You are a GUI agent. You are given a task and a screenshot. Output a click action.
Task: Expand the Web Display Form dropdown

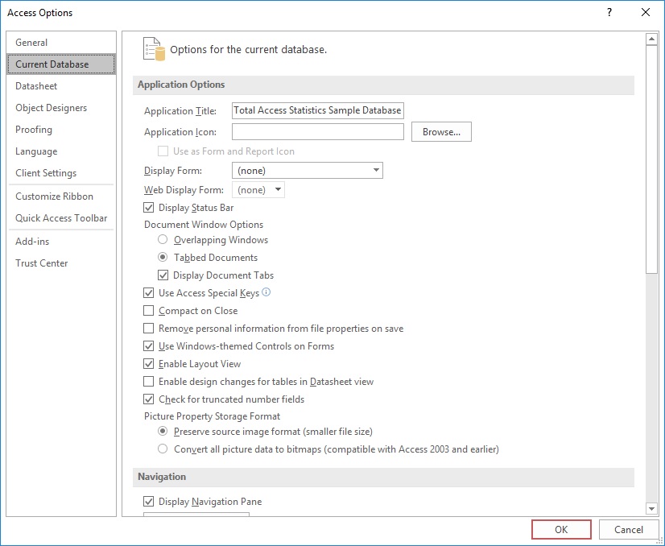258,189
